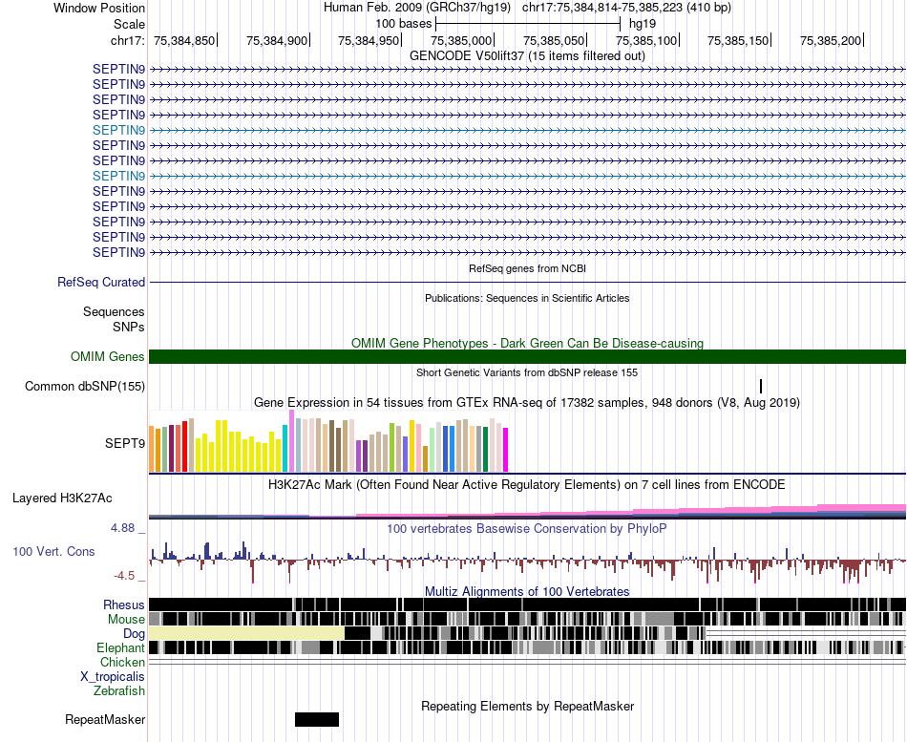Open the RepeatMasker track label

(105, 719)
